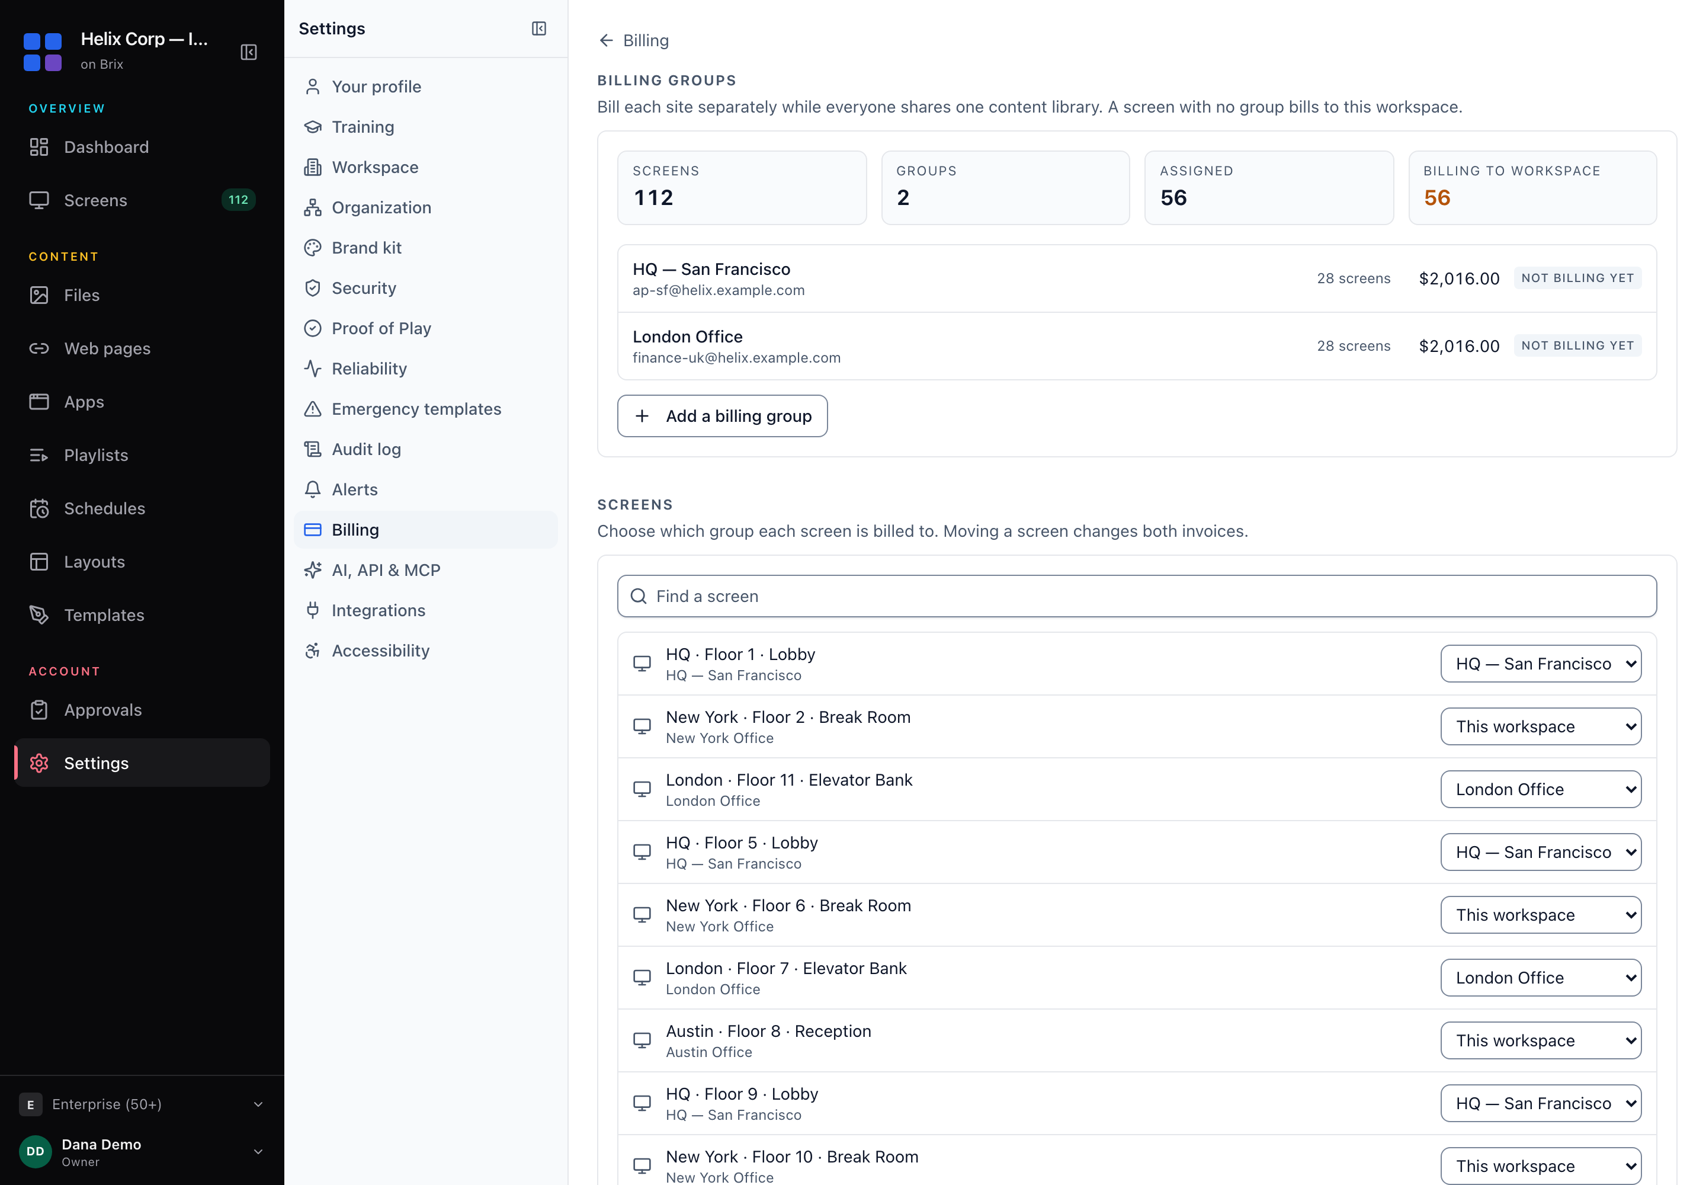Open Your profile settings

[x=426, y=87]
